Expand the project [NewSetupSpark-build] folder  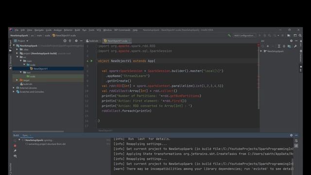click(x=17, y=53)
